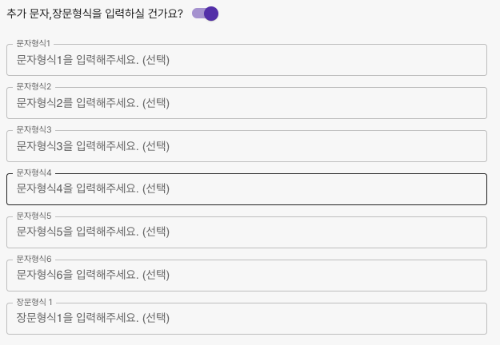Click the small 문자형식3 floating label
The image size is (500, 345).
tap(34, 129)
